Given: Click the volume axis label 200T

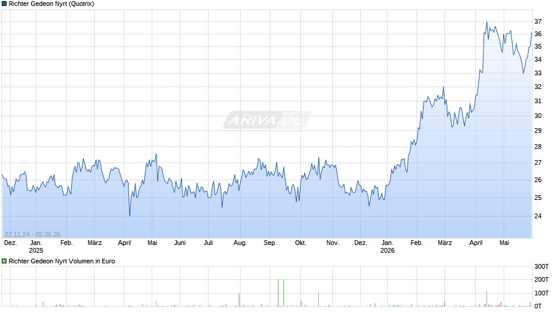Looking at the screenshot, I should tap(542, 279).
